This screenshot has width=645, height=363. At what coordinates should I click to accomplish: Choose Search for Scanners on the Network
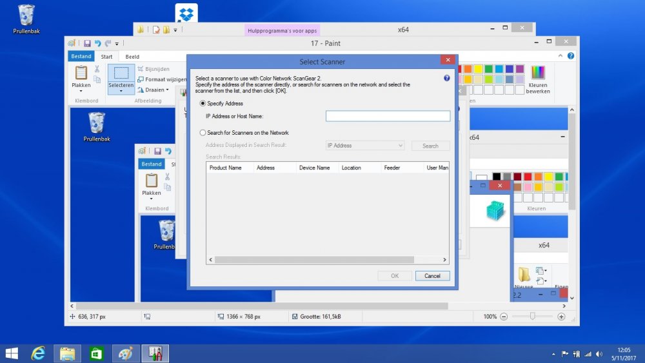point(203,133)
